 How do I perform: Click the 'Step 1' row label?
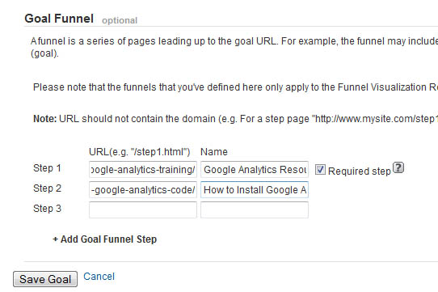coord(47,168)
